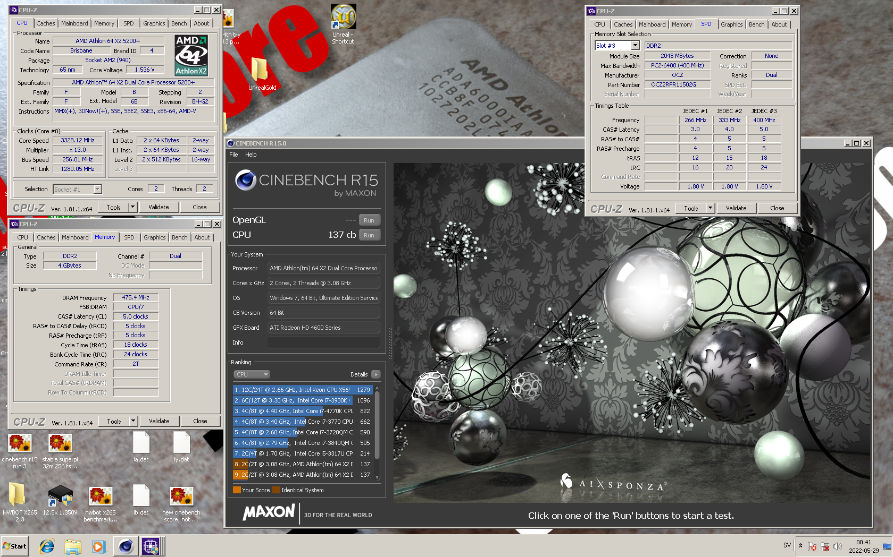Screen dimensions: 893x557
Task: Show hidden tray icons arrow
Action: pos(800,546)
